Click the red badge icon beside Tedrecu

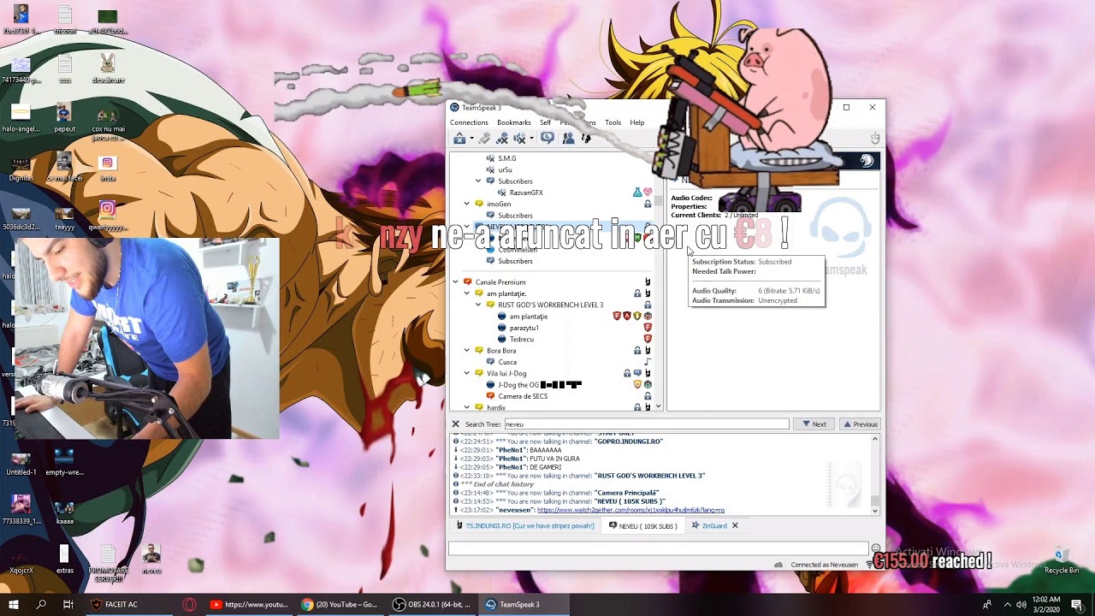pyautogui.click(x=648, y=339)
